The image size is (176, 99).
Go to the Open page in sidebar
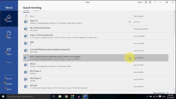9,51
